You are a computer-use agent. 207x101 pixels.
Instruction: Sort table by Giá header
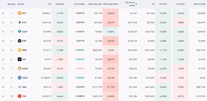[x=50, y=4]
